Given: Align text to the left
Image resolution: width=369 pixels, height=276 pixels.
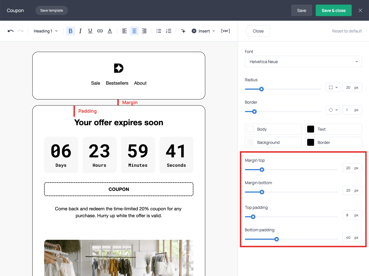Looking at the screenshot, I should click(125, 31).
